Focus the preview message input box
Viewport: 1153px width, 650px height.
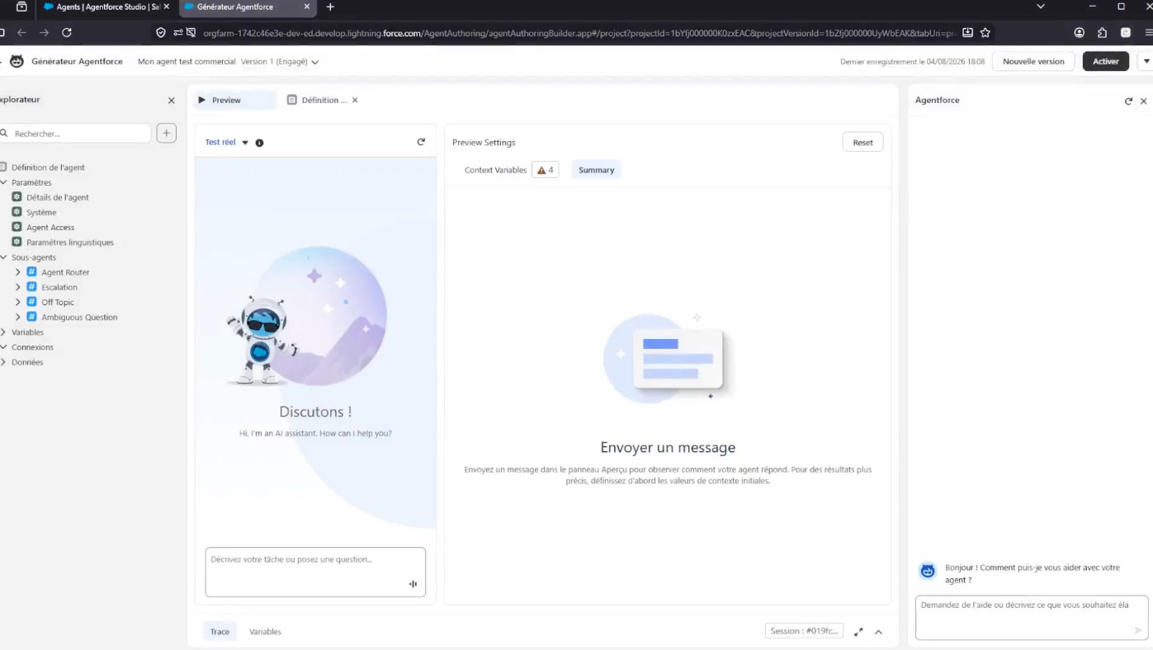pyautogui.click(x=315, y=572)
